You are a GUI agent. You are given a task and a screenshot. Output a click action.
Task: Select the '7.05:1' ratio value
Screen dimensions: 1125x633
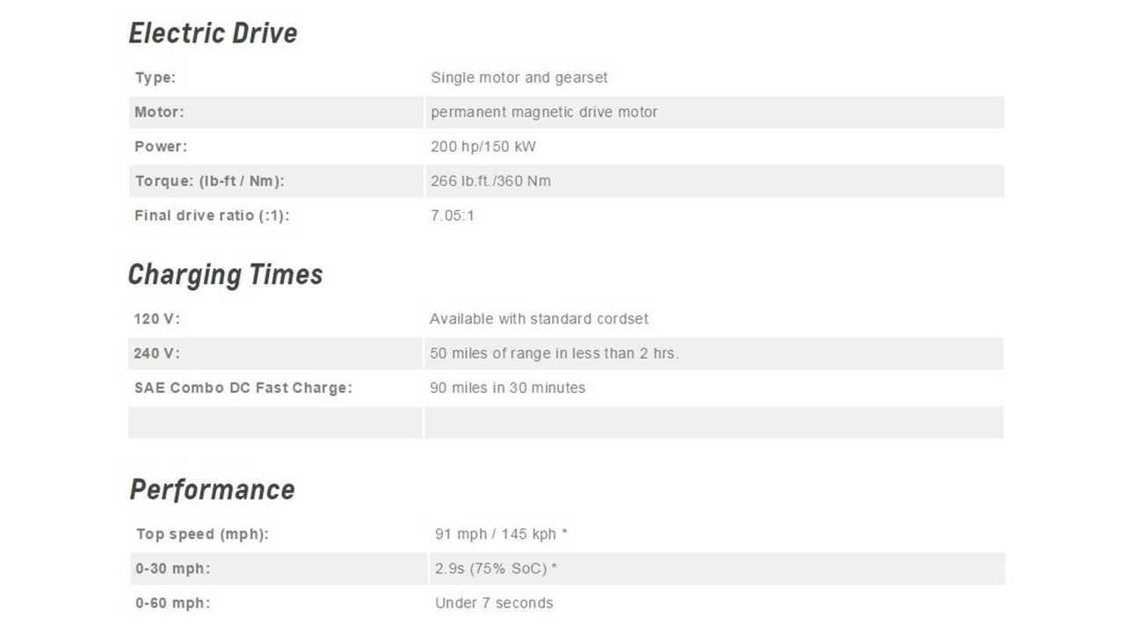(452, 215)
